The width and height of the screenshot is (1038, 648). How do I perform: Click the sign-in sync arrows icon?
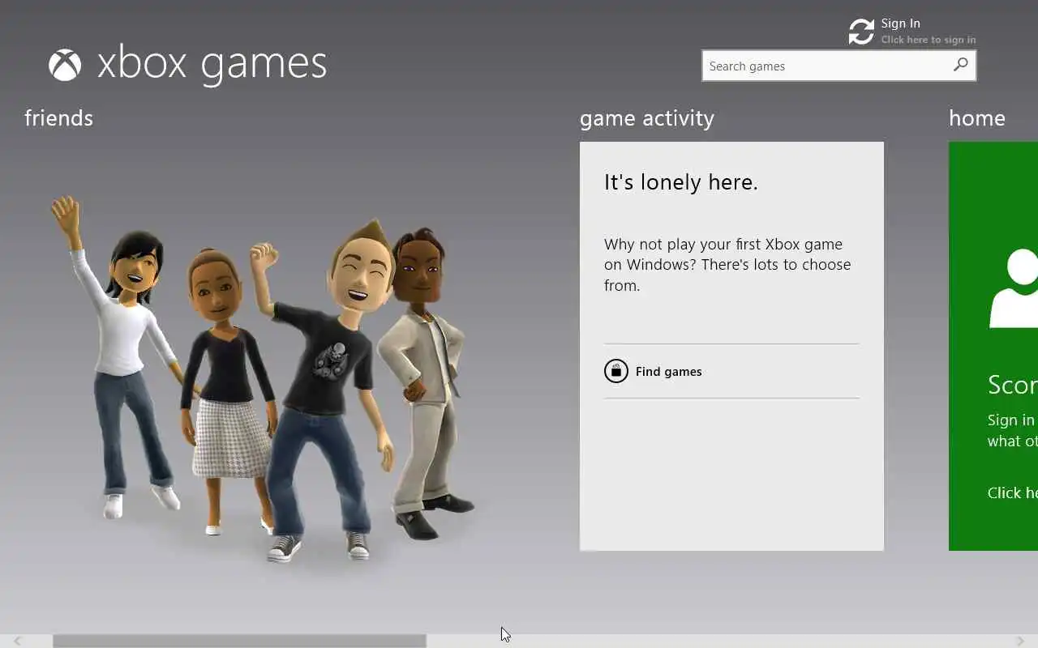pyautogui.click(x=861, y=32)
